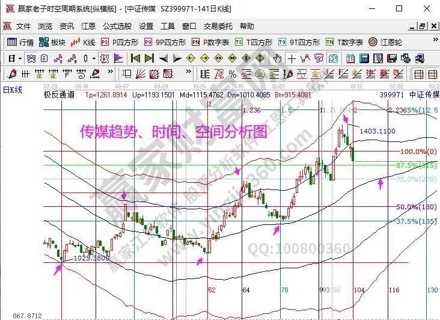Expand the 日 period dropdown arrow

click(20, 58)
